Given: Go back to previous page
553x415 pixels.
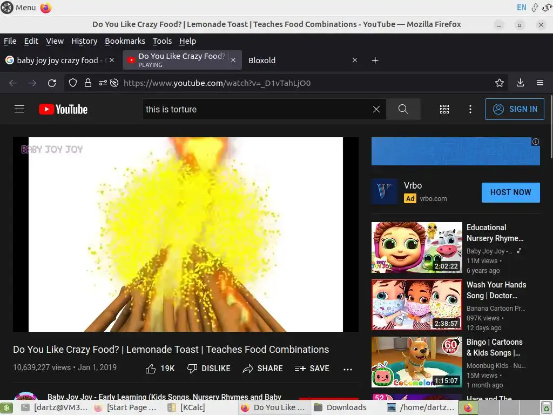Looking at the screenshot, I should tap(13, 83).
